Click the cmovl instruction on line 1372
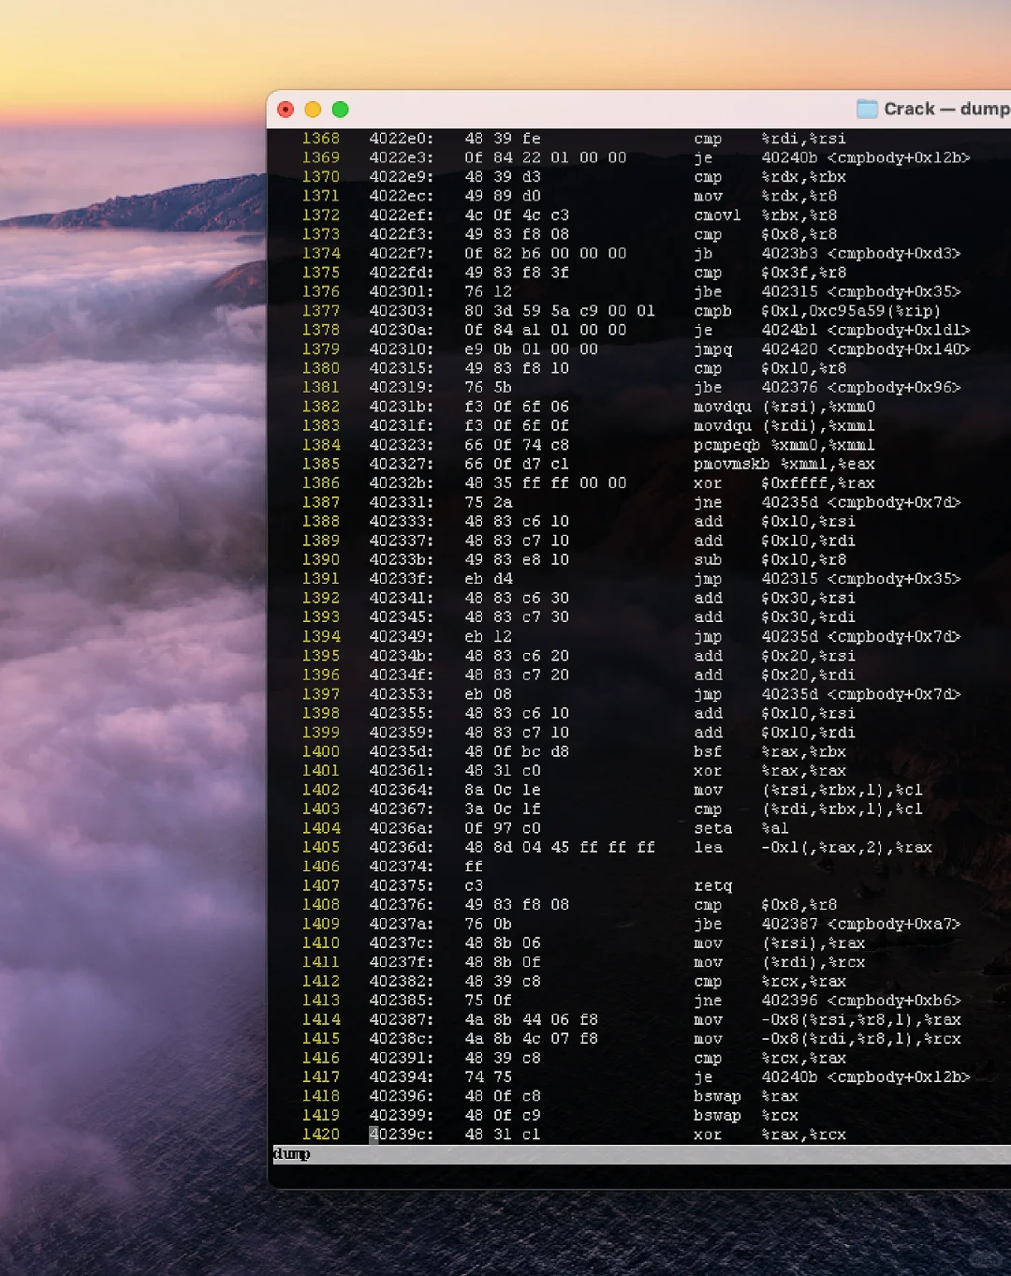This screenshot has height=1276, width=1011. pos(717,215)
